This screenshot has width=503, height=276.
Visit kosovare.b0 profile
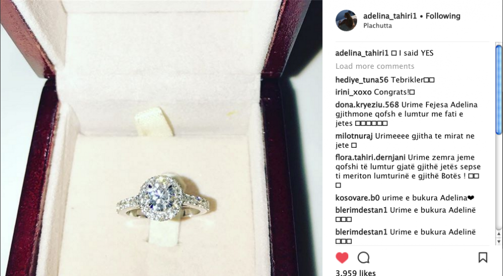[358, 198]
